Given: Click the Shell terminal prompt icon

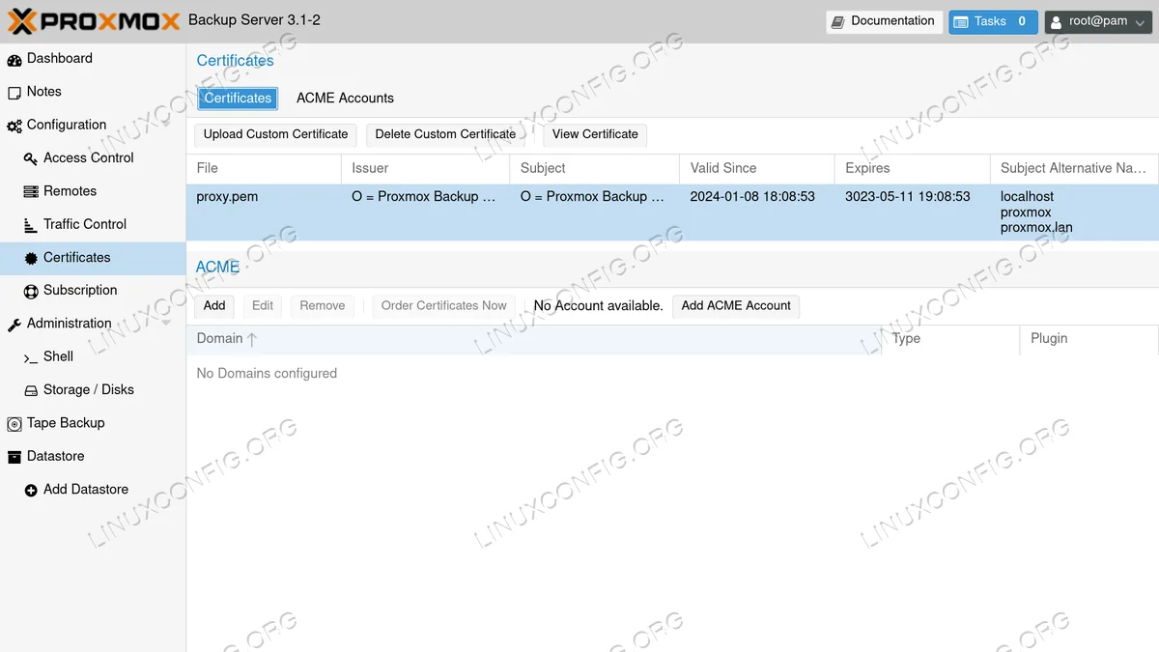Looking at the screenshot, I should tap(31, 357).
